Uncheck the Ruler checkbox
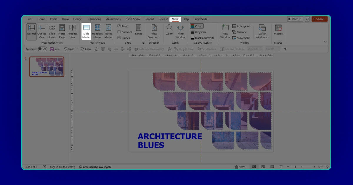Screen dimensions: 353x185 coord(119,26)
